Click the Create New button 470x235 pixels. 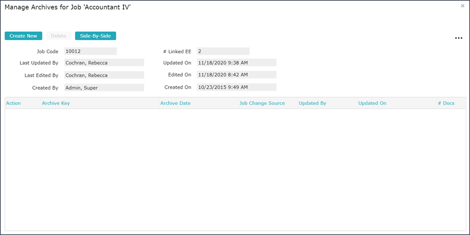point(23,36)
